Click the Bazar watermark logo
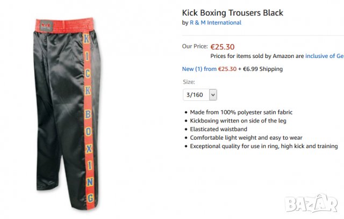This screenshot has width=344, height=219. [313, 203]
